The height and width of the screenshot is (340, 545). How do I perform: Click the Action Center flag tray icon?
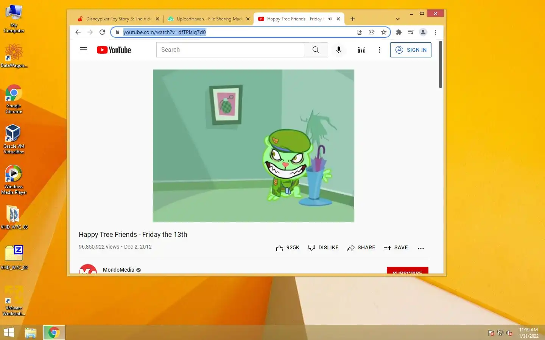click(491, 333)
